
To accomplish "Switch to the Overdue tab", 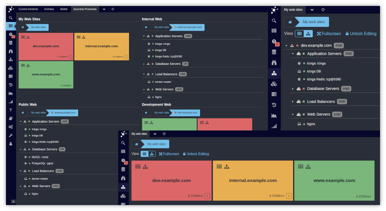I will (49, 9).
